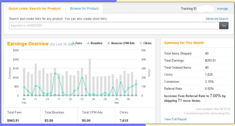Select the Clicks 7,615 summary box
Screen dimensions: 235x126
pos(135,116)
